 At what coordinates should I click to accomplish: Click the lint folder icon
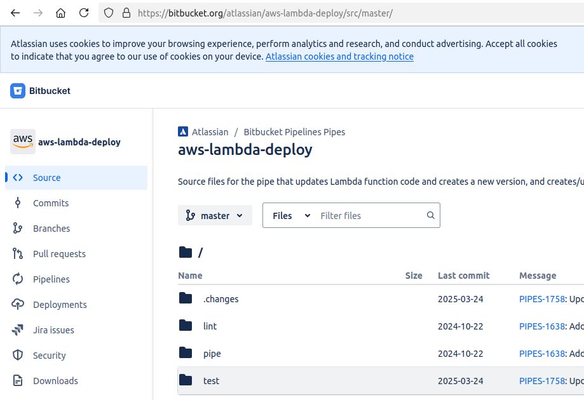(186, 326)
